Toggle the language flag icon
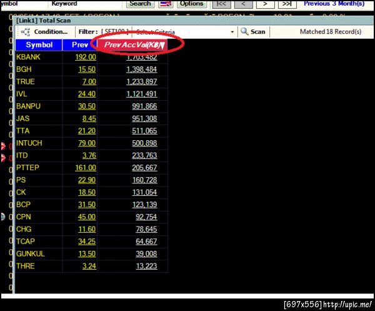This screenshot has width=375, height=311. (x=166, y=4)
